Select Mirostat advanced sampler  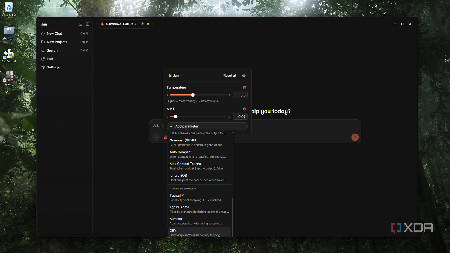(199, 221)
